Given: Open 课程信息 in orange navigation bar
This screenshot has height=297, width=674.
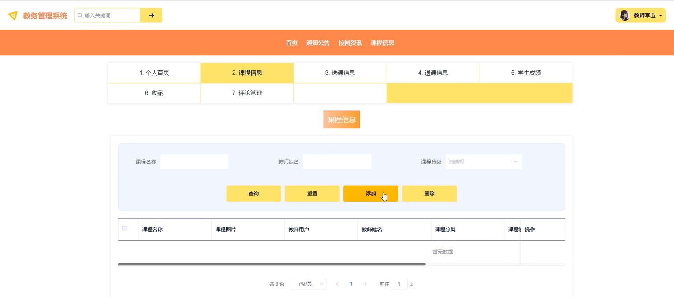Looking at the screenshot, I should pyautogui.click(x=382, y=43).
